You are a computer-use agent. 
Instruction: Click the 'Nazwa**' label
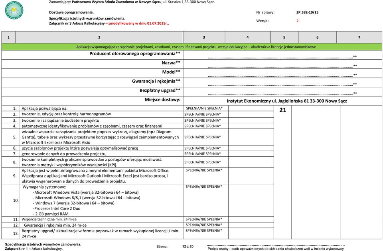point(171,63)
